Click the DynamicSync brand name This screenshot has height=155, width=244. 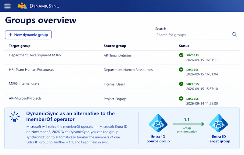coord(44,6)
